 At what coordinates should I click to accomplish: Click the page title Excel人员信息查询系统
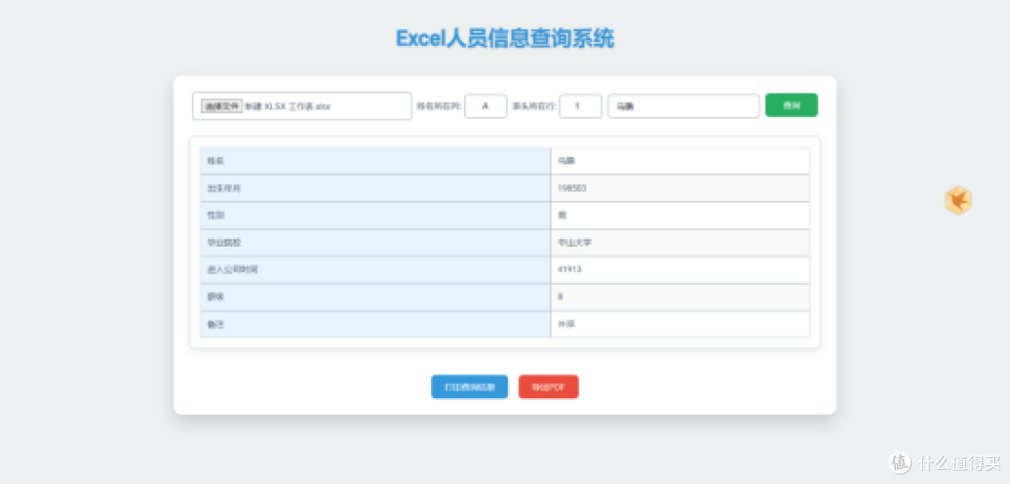tap(505, 38)
